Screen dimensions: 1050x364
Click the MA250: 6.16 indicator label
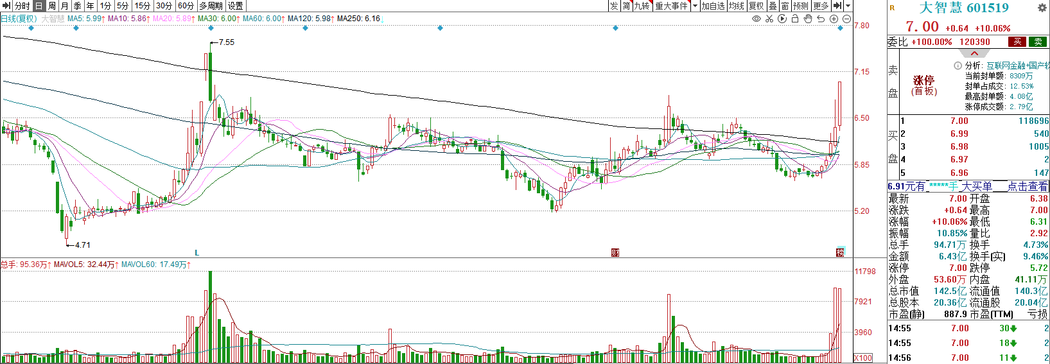coord(358,19)
